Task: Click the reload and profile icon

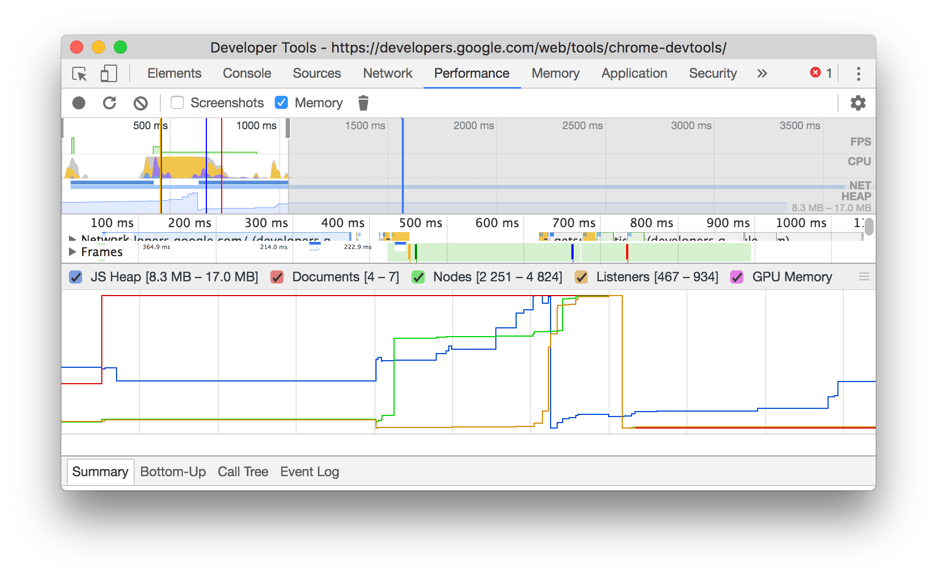Action: coord(110,102)
